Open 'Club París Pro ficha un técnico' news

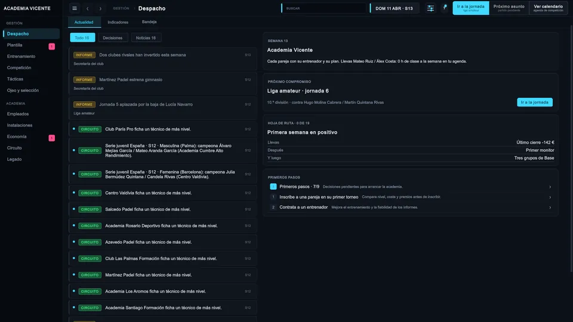click(162, 129)
